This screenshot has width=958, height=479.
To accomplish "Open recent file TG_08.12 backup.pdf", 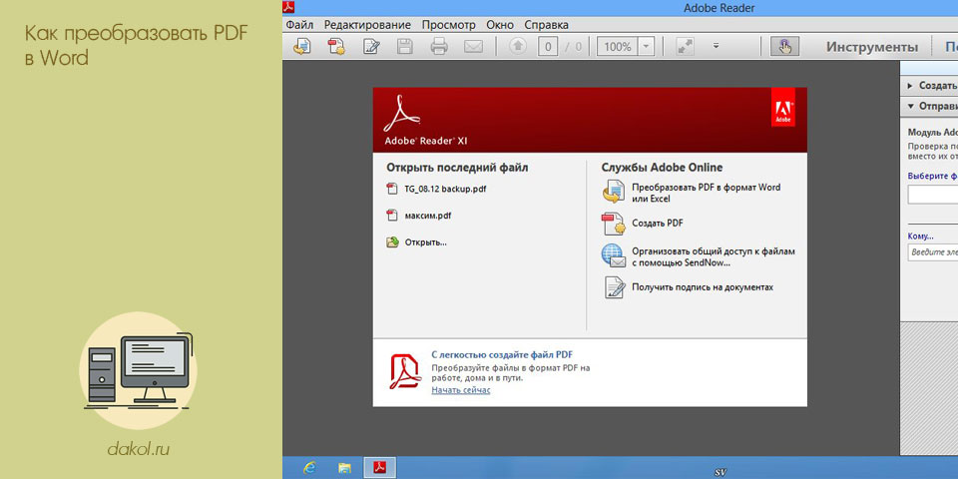I will pyautogui.click(x=445, y=189).
